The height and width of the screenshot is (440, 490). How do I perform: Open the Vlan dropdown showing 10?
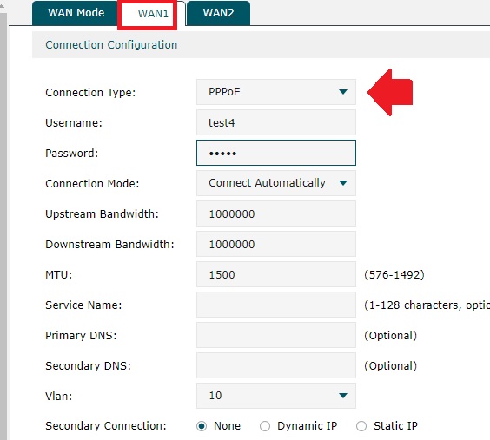click(x=276, y=396)
